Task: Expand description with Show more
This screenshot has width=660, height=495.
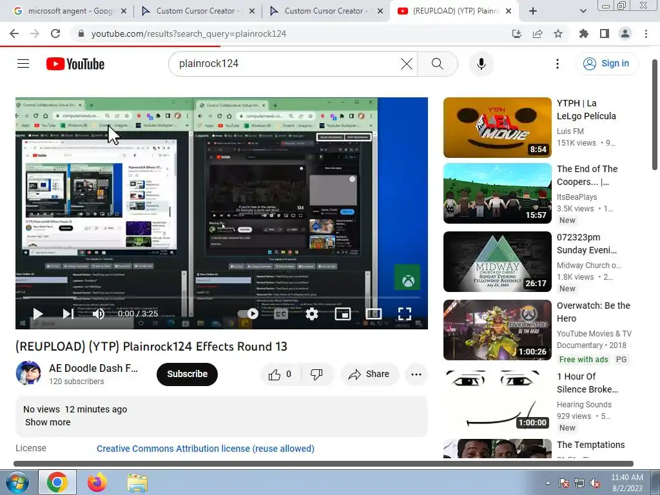Action: (48, 422)
